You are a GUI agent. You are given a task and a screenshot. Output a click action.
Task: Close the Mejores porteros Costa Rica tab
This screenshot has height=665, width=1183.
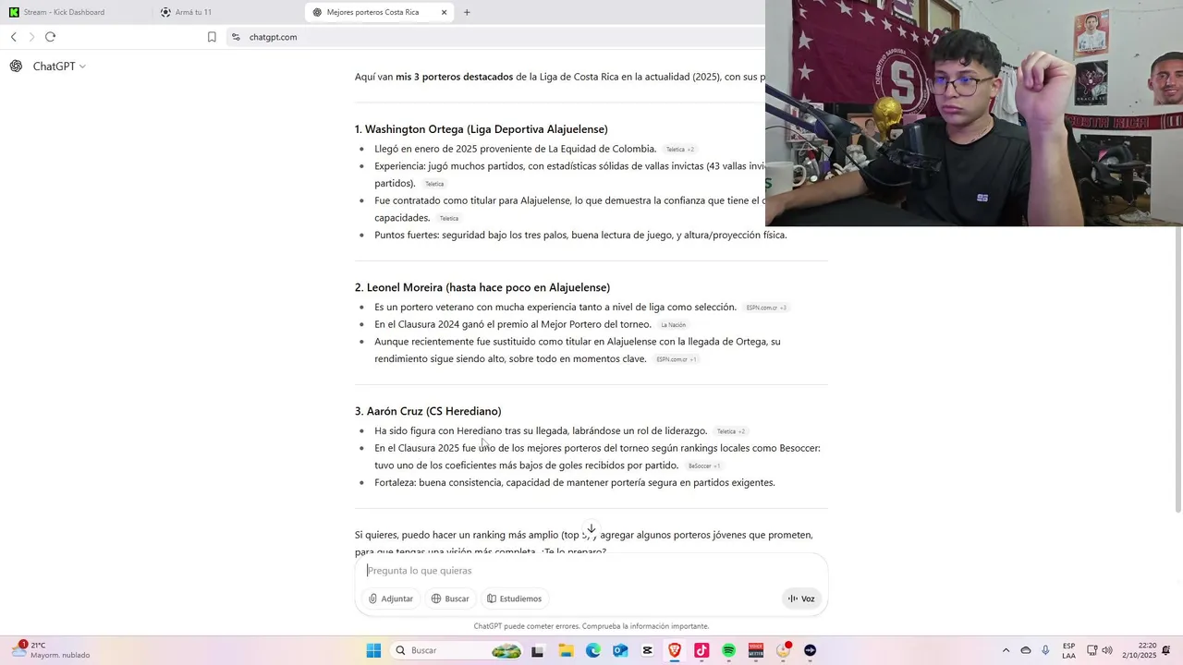(x=444, y=12)
